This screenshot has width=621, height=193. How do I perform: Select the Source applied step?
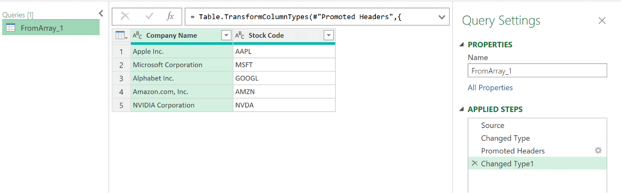492,125
